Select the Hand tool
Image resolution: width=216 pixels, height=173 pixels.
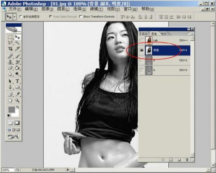pyautogui.click(x=10, y=100)
